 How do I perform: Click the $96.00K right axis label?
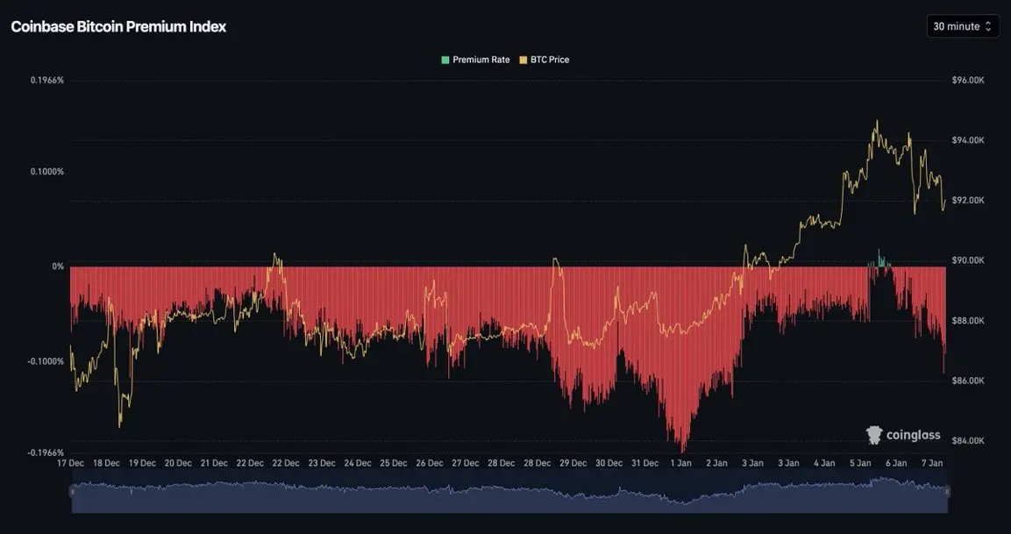(x=968, y=80)
